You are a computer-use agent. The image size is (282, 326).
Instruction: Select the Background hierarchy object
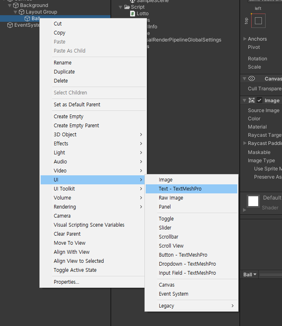click(34, 5)
